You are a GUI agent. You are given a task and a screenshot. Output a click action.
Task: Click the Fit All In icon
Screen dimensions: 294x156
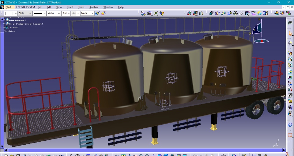156,13
